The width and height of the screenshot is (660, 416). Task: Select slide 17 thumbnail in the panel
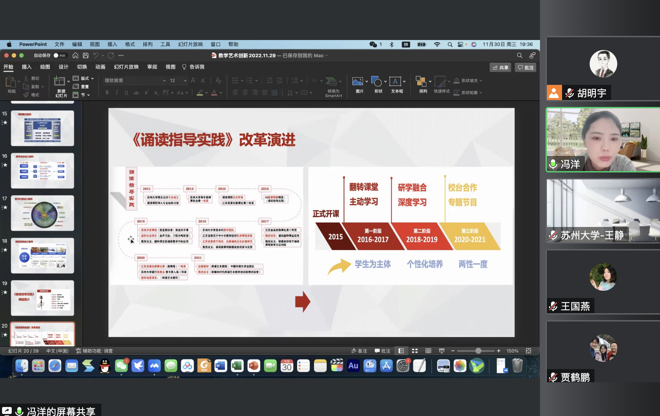coord(42,213)
